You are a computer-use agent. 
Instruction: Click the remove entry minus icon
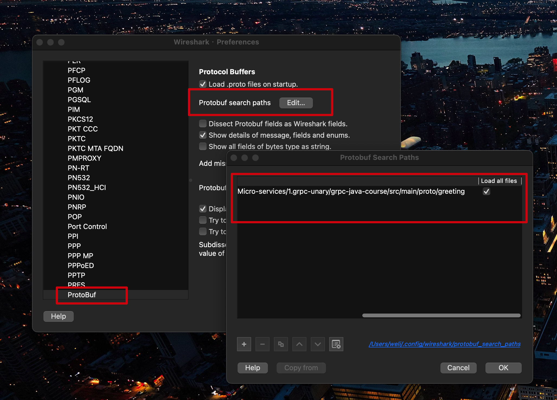[x=262, y=344]
